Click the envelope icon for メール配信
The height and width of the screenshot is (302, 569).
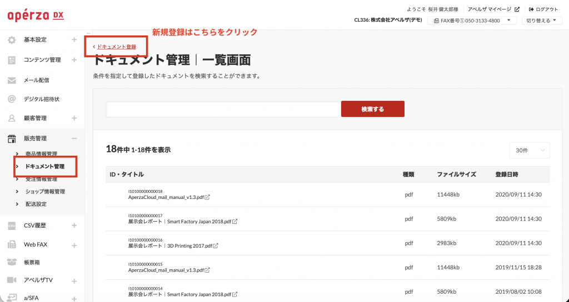12,80
